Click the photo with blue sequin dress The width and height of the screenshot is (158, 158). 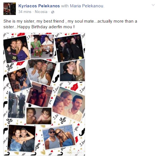click(x=22, y=138)
